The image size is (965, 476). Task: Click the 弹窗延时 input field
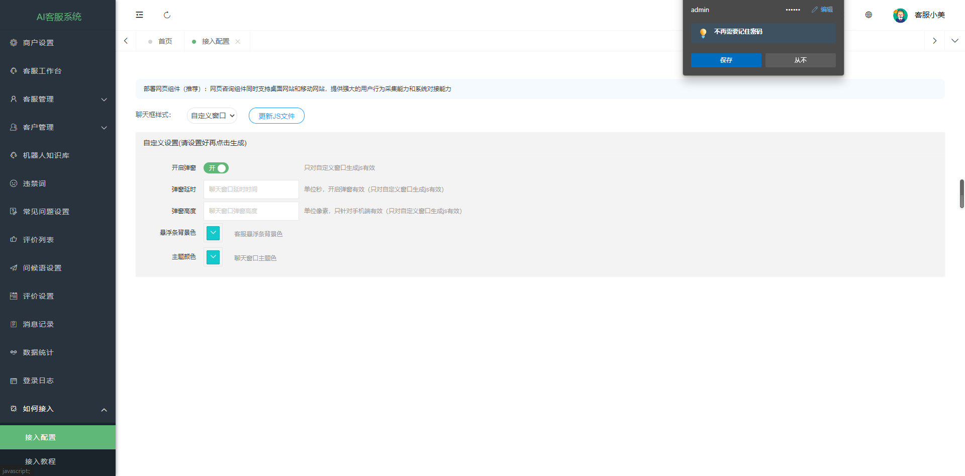[251, 189]
